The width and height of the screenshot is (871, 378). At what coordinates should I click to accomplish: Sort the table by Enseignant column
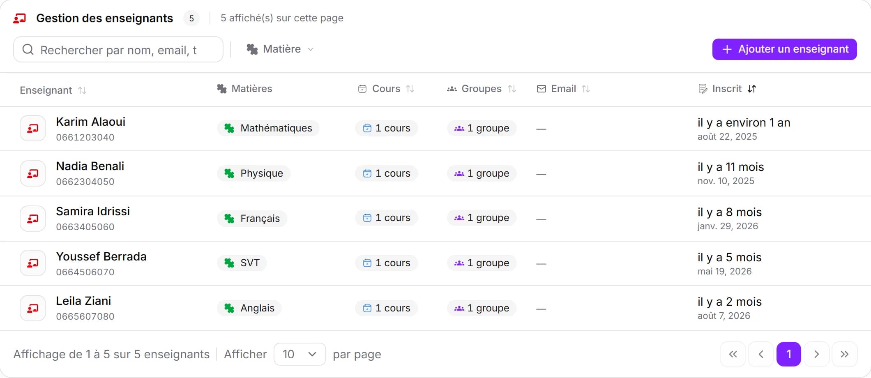53,90
